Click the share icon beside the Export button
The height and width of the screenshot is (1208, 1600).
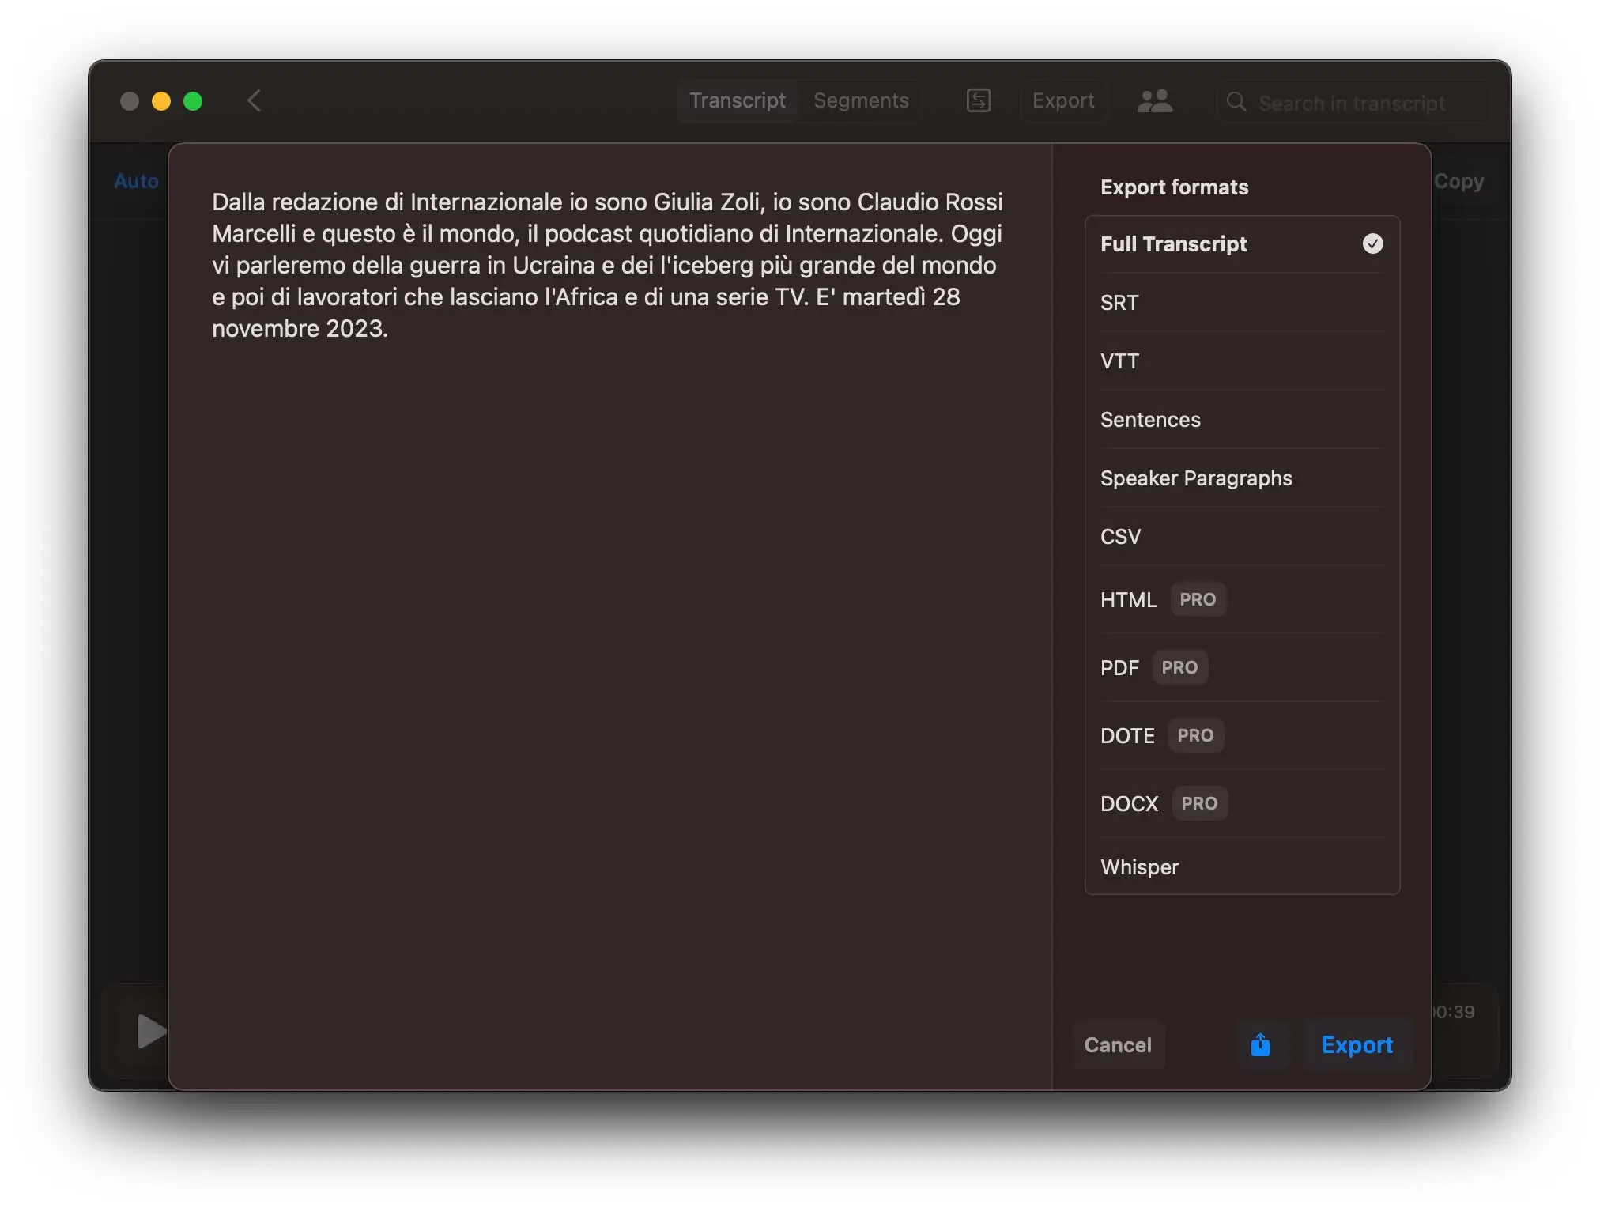coord(1260,1044)
